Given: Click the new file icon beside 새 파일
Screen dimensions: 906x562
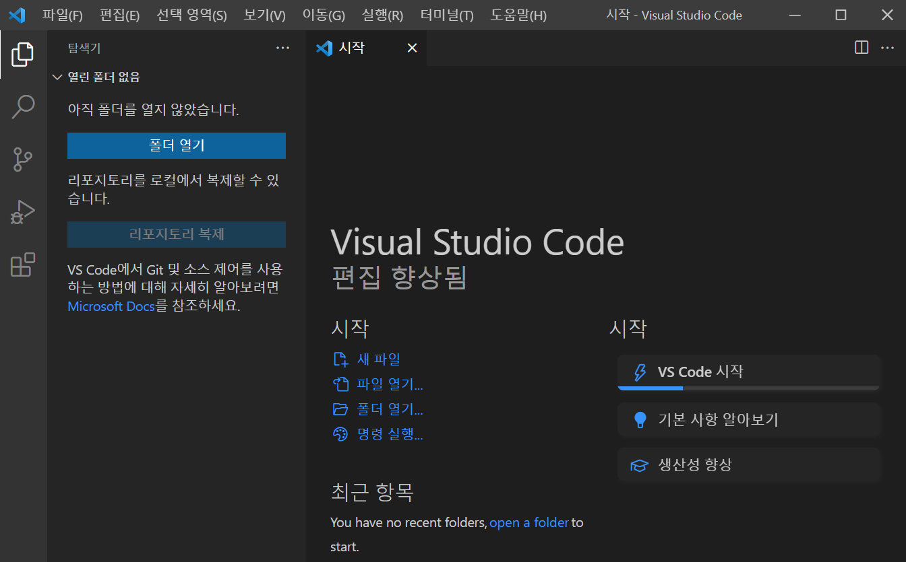Looking at the screenshot, I should [340, 359].
